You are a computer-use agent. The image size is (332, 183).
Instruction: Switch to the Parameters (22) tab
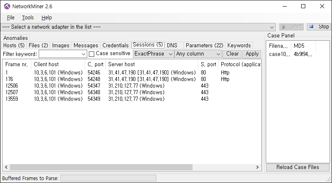coord(204,45)
